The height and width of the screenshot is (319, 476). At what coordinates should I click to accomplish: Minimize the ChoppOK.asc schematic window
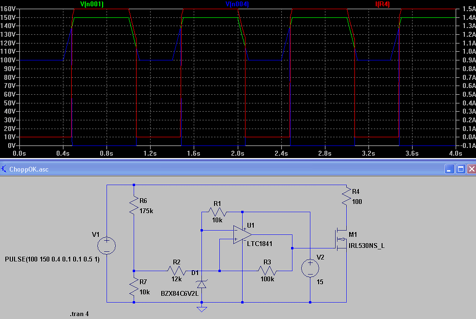(x=449, y=169)
